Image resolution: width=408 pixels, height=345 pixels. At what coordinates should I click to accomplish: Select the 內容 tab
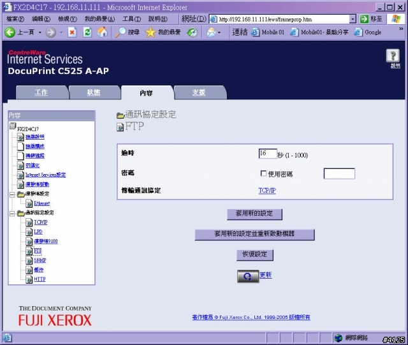coord(147,92)
